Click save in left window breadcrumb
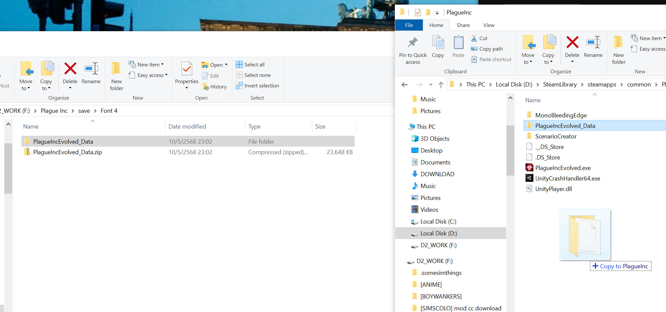Image resolution: width=666 pixels, height=312 pixels. click(84, 111)
